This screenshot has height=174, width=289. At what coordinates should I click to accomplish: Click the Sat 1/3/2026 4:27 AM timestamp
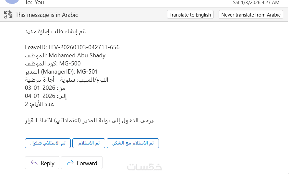click(256, 3)
